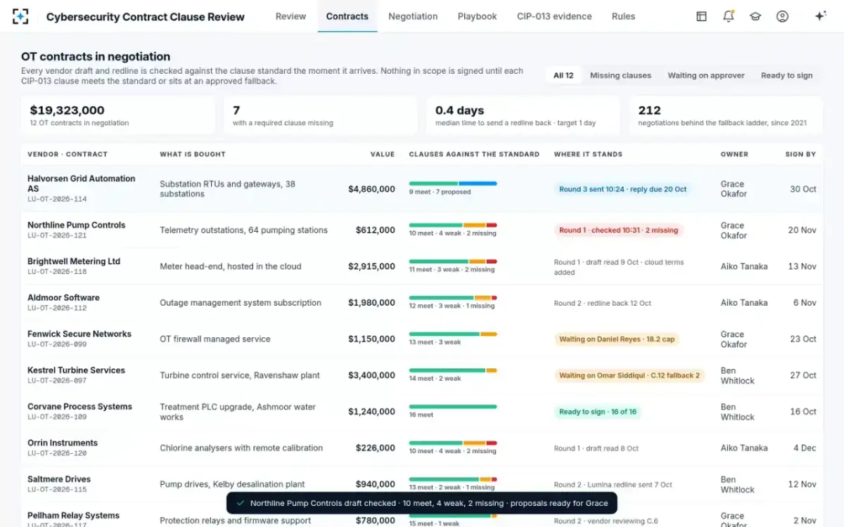Click Where It Stands column header

coord(588,154)
